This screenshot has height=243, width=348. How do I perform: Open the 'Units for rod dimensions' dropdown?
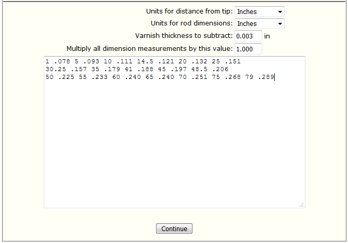coord(259,23)
